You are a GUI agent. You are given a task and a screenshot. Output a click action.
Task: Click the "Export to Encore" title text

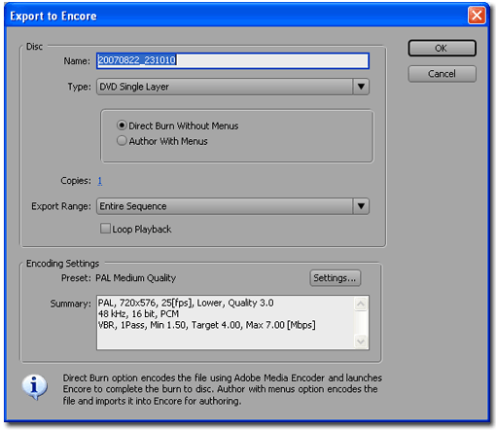point(53,16)
